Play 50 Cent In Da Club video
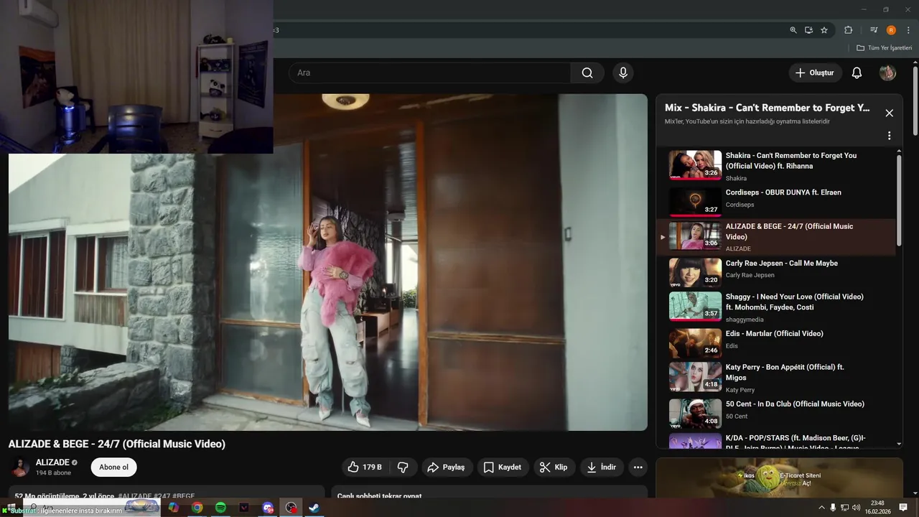919x517 pixels. click(x=776, y=413)
